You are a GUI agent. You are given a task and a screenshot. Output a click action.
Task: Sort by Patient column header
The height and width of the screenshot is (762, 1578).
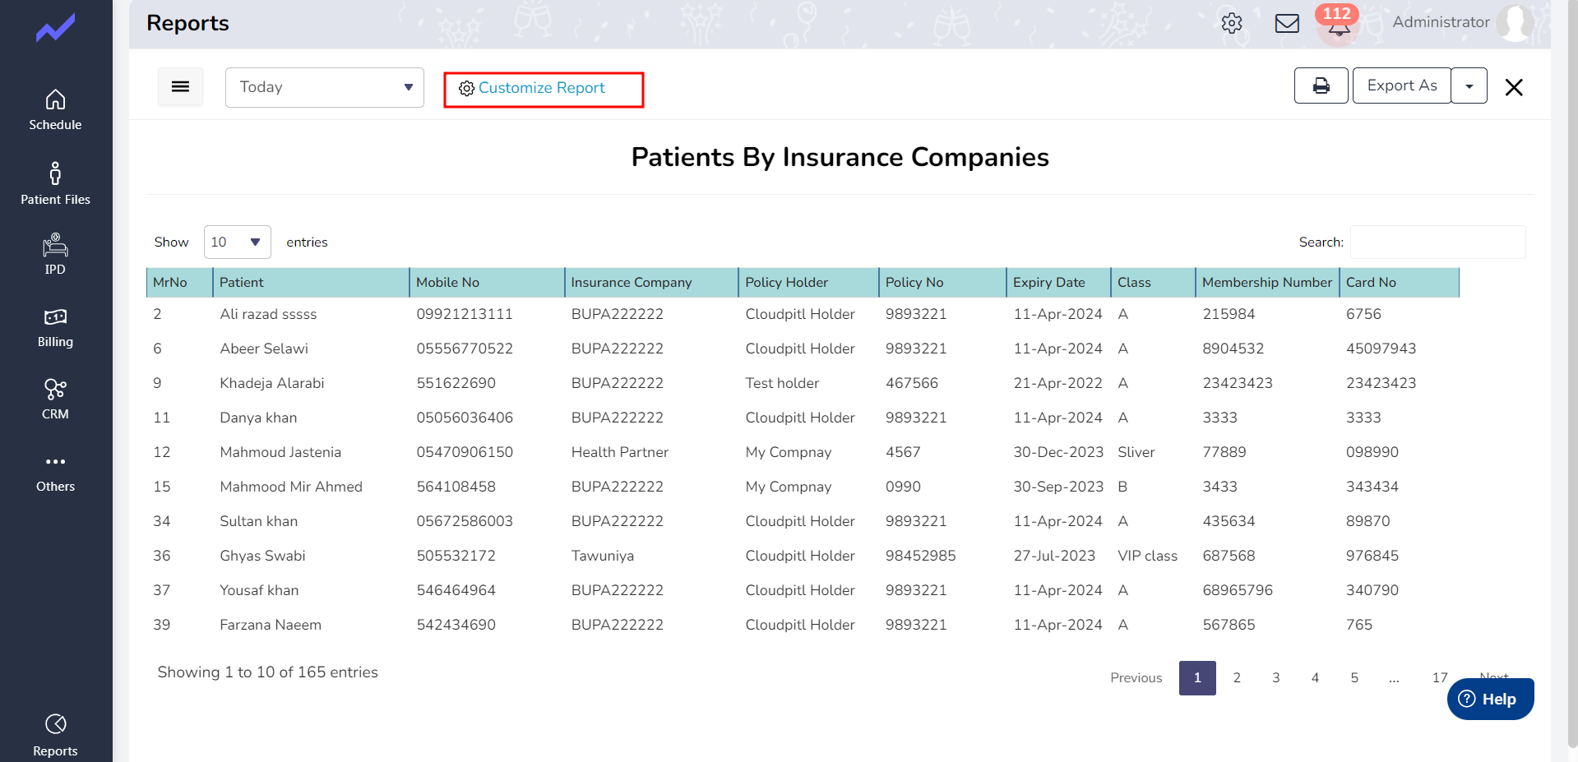(311, 282)
